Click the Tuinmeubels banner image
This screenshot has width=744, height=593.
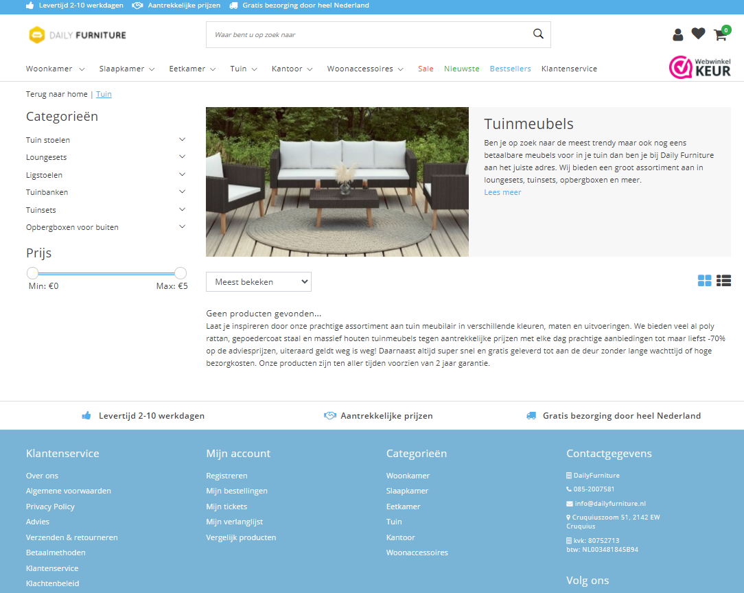338,182
